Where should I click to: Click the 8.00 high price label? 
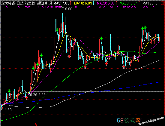pyautogui.click(x=69, y=9)
